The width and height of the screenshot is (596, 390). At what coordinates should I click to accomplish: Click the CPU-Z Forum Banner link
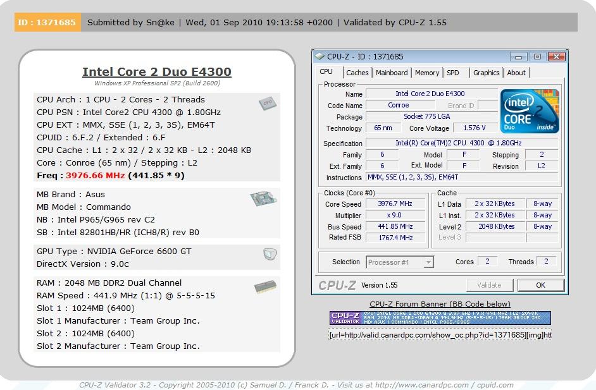coord(440,304)
